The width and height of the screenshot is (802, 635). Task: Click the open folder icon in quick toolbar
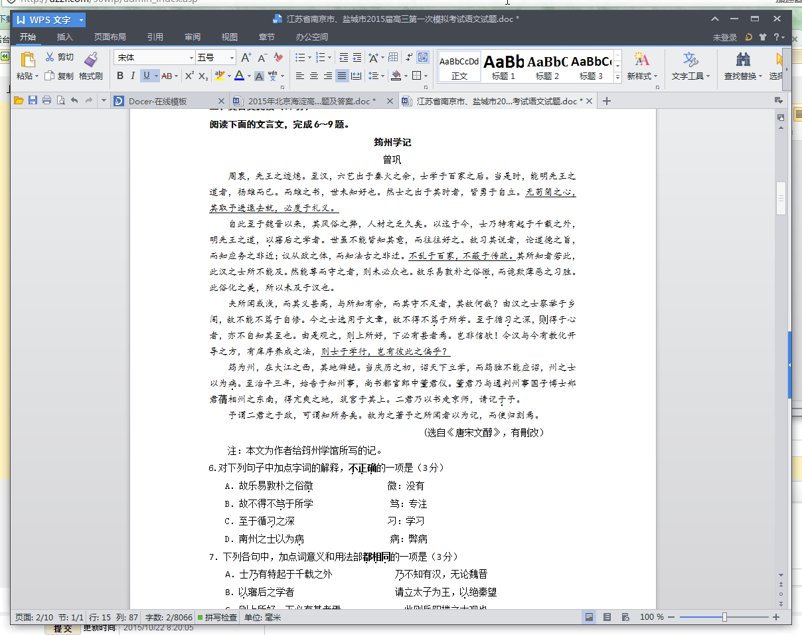point(19,101)
